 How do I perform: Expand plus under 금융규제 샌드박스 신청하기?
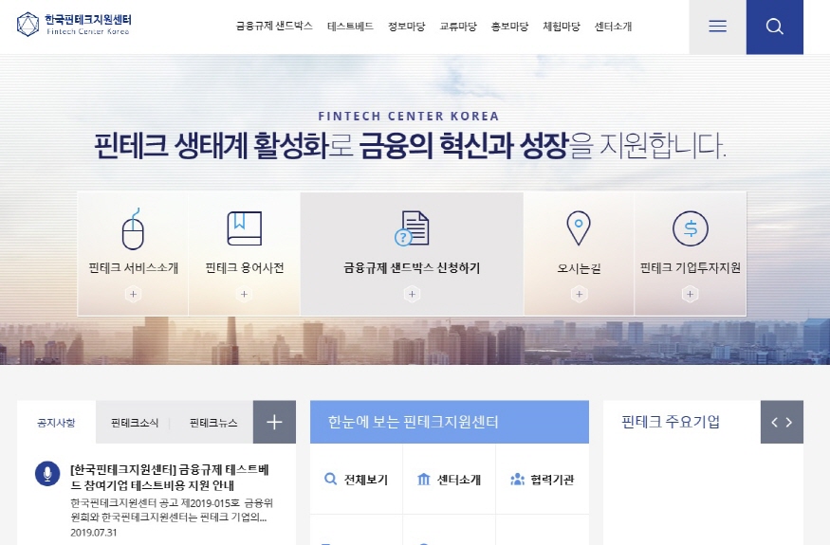412,294
